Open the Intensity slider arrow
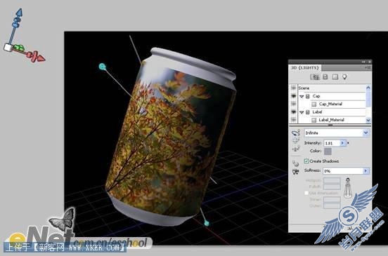 pyautogui.click(x=342, y=143)
